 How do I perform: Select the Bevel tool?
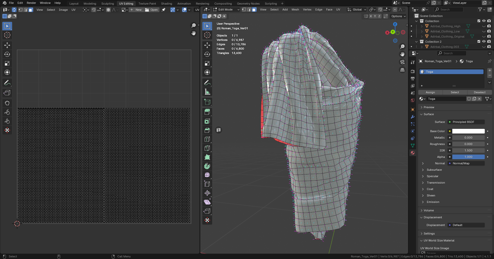click(x=207, y=130)
